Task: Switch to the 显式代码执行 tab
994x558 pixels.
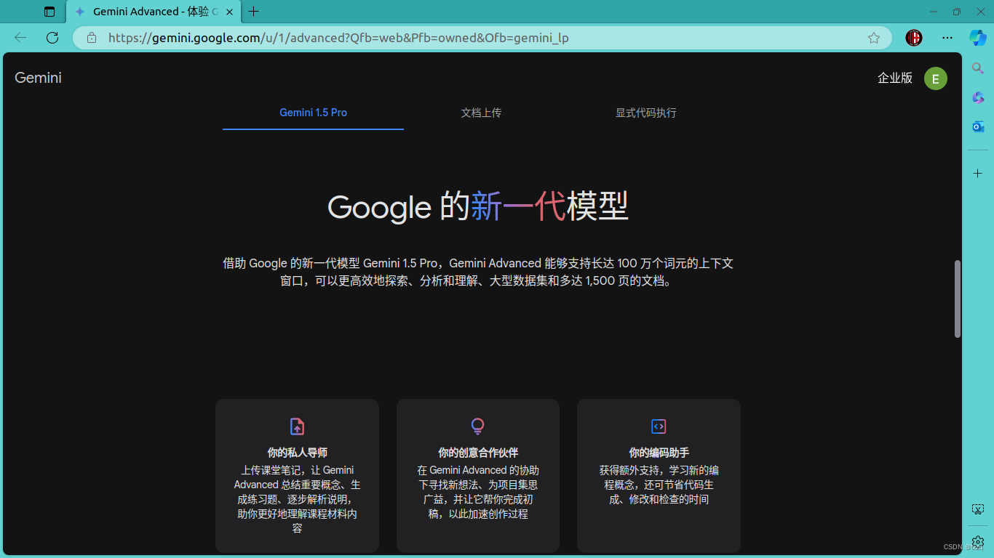Action: click(x=646, y=113)
